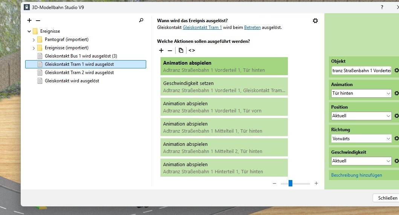This screenshot has width=399, height=215.
Task: Click the Beschreibung hinzufügen link
Action: [x=356, y=175]
